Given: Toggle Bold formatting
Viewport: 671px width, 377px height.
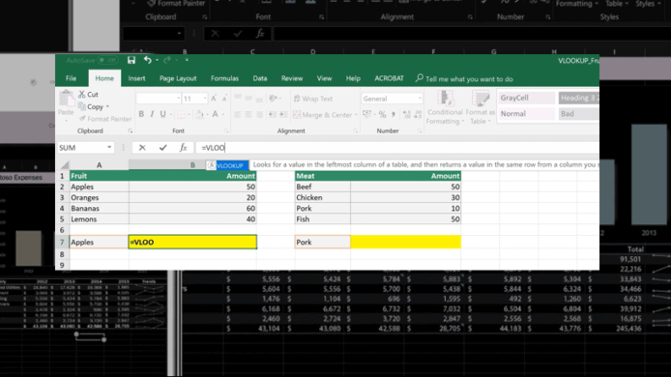Looking at the screenshot, I should click(141, 114).
